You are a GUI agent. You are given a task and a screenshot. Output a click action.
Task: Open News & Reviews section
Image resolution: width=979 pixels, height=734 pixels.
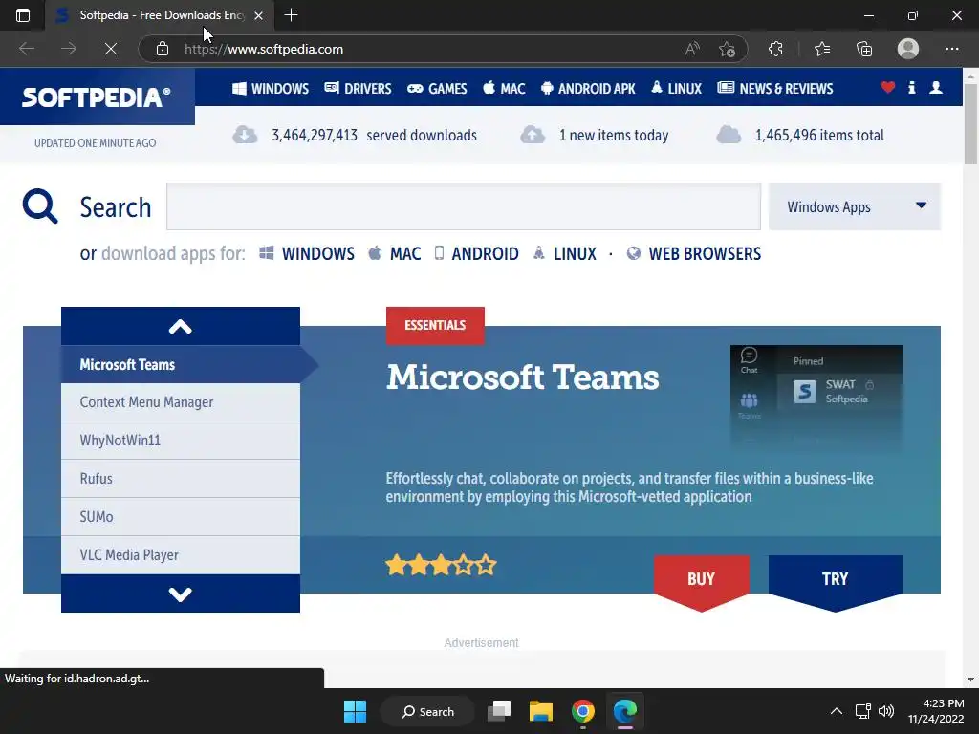pyautogui.click(x=774, y=89)
